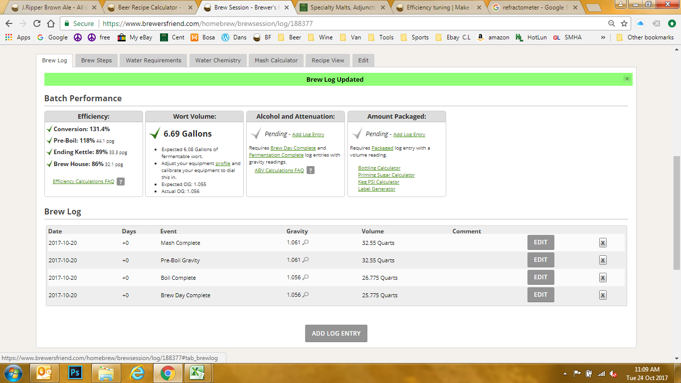Open the Google bookmark
Viewport: 681px width, 383px height.
[x=52, y=37]
